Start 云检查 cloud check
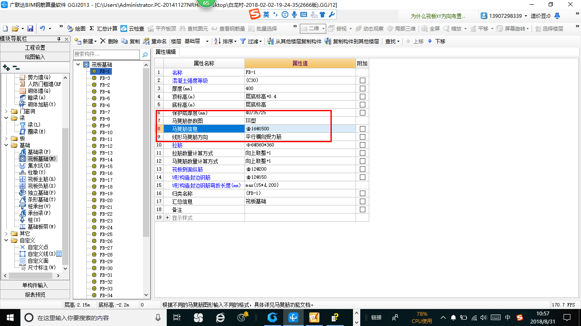 click(132, 28)
